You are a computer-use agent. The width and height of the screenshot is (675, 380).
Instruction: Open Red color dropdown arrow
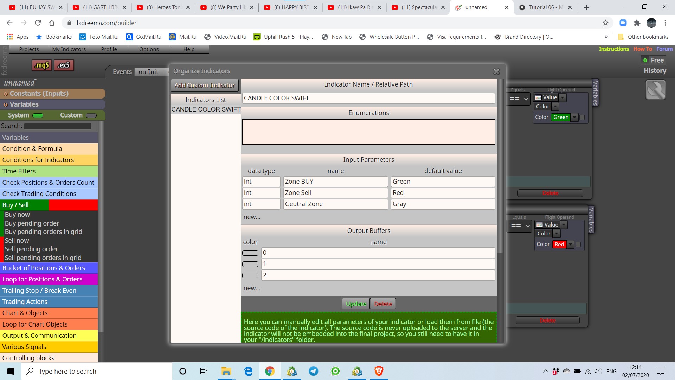point(571,244)
